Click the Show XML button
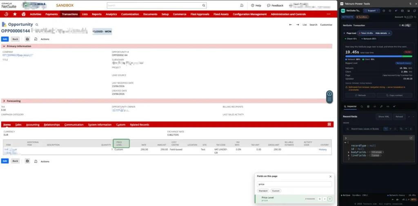Image resolution: width=418 pixels, height=206 pixels. click(384, 117)
